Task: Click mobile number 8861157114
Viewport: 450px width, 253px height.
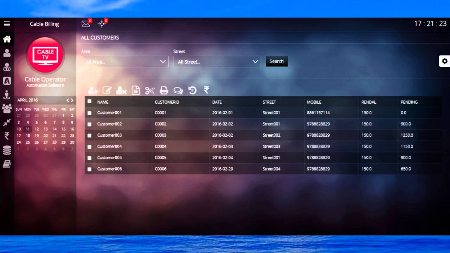Action: click(x=318, y=113)
